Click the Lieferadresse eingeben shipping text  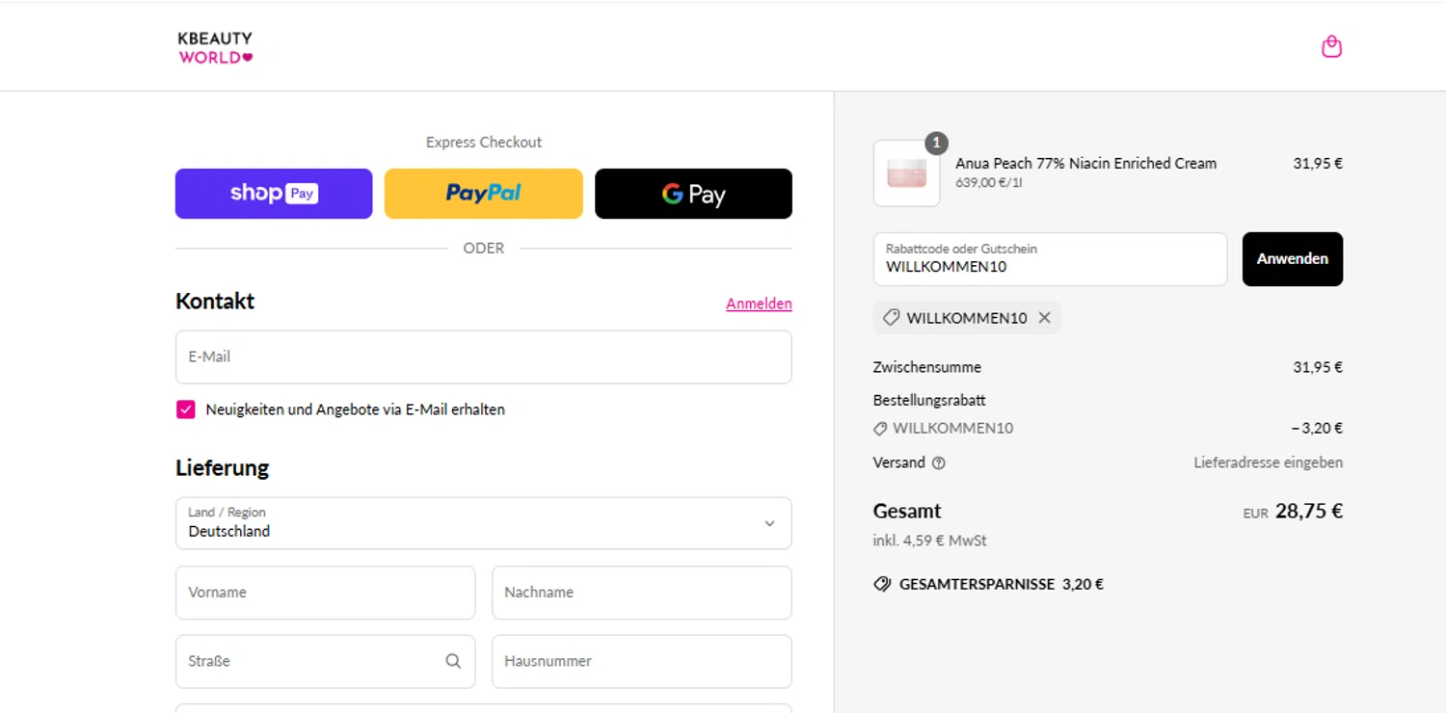tap(1268, 462)
